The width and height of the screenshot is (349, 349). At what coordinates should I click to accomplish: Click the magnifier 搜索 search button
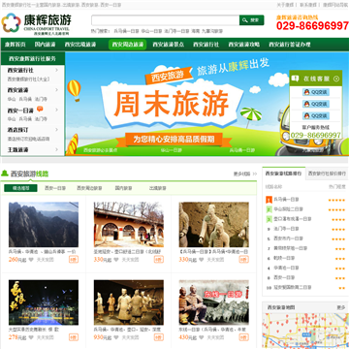[251, 20]
